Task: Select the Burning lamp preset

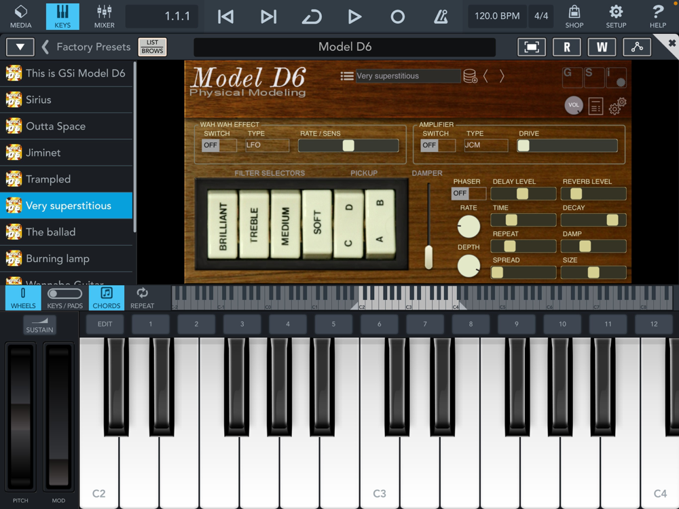Action: (67, 259)
